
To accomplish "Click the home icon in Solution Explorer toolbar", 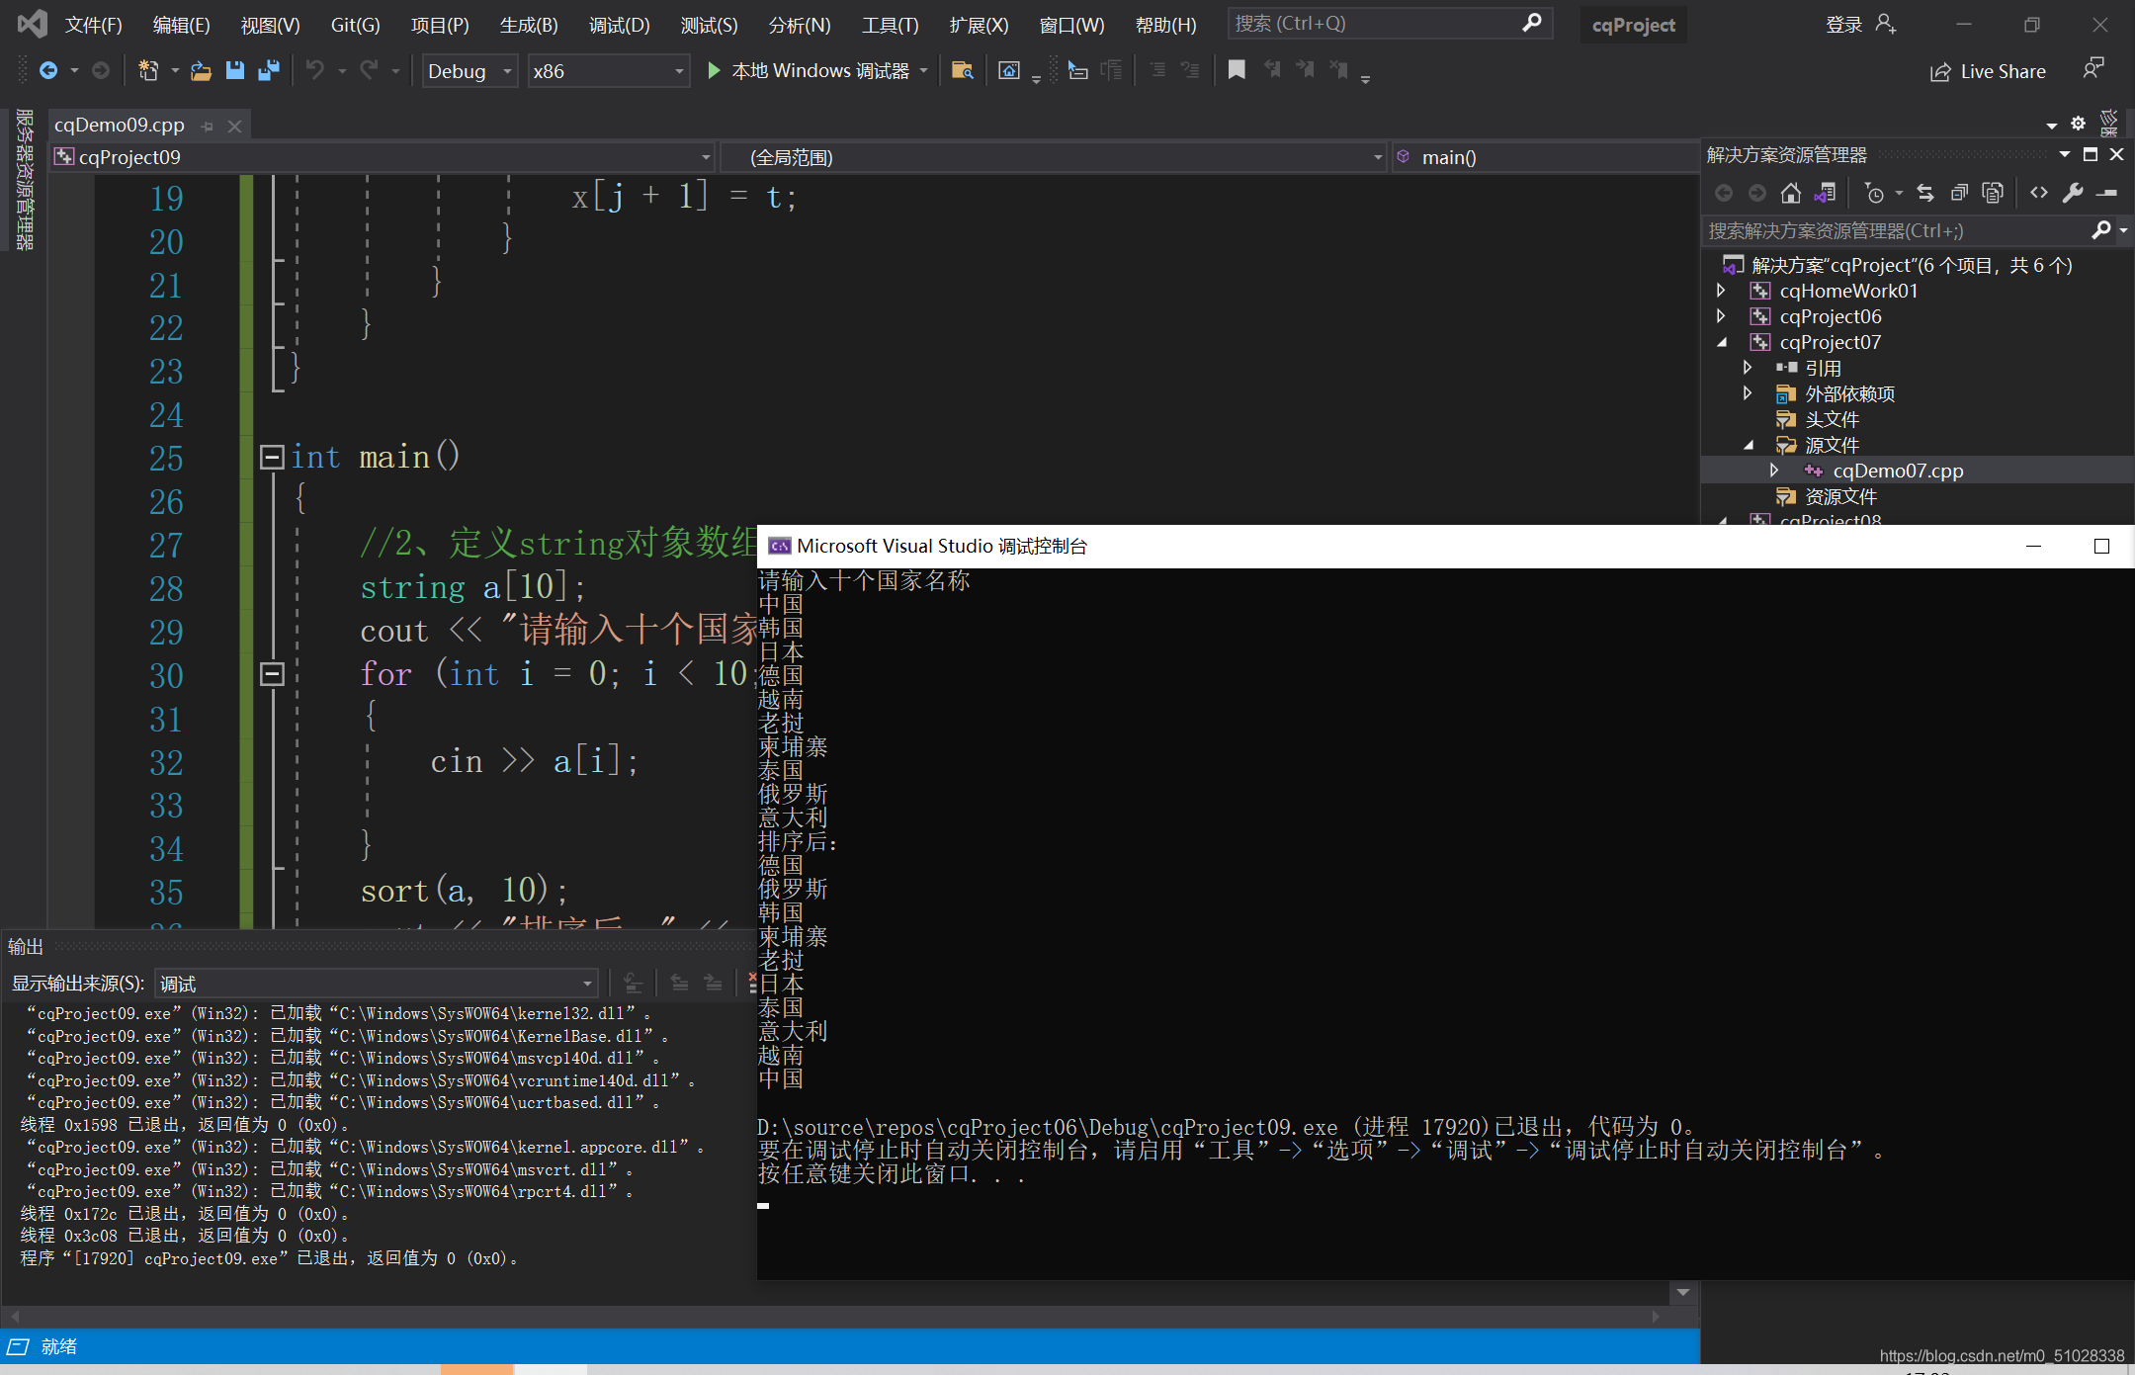I will (1790, 193).
